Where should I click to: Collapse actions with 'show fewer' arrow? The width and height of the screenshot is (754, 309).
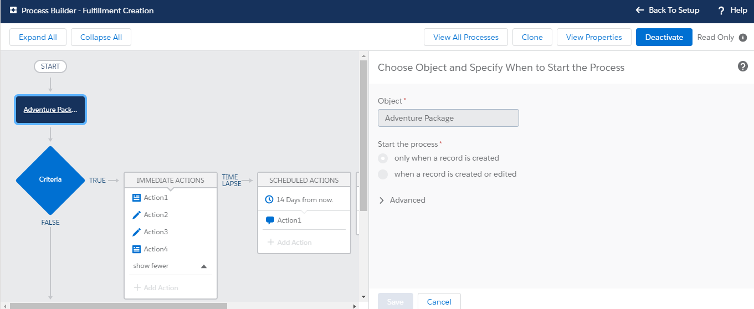[x=203, y=266]
